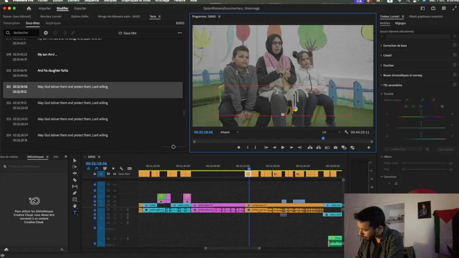
Task: Open the Objets graphiques essentiels panel tab
Action: click(x=426, y=16)
